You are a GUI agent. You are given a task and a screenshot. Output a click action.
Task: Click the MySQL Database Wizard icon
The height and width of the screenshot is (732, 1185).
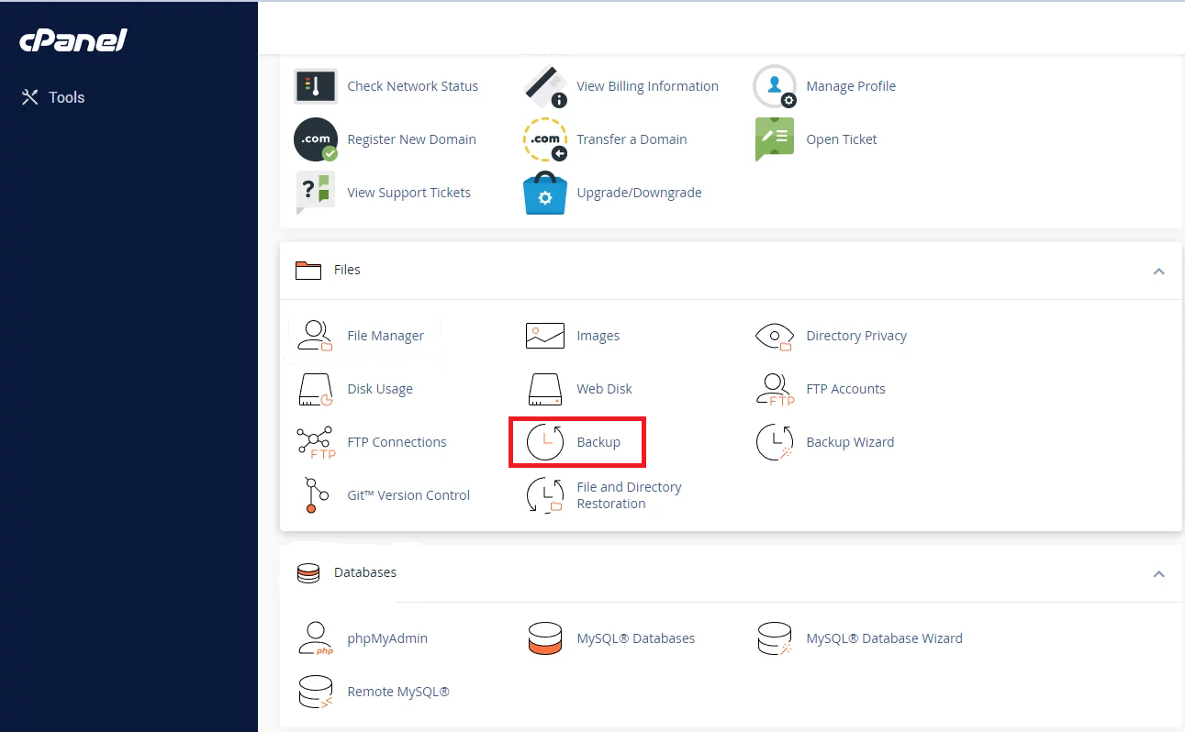coord(775,638)
